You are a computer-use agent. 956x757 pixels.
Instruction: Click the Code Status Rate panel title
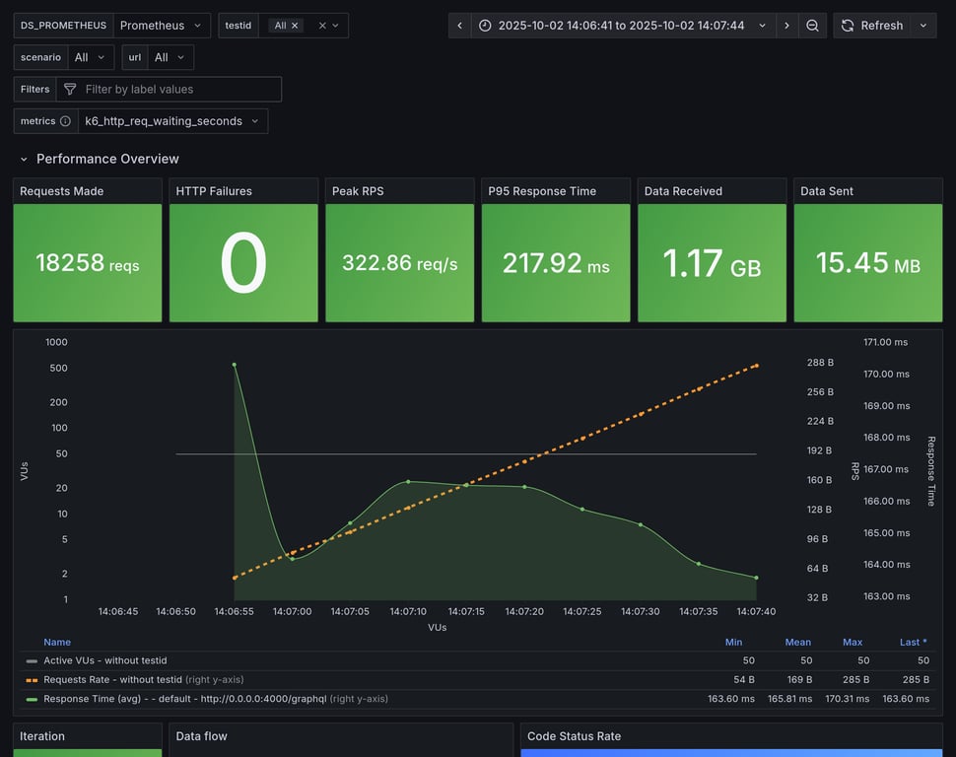[574, 736]
